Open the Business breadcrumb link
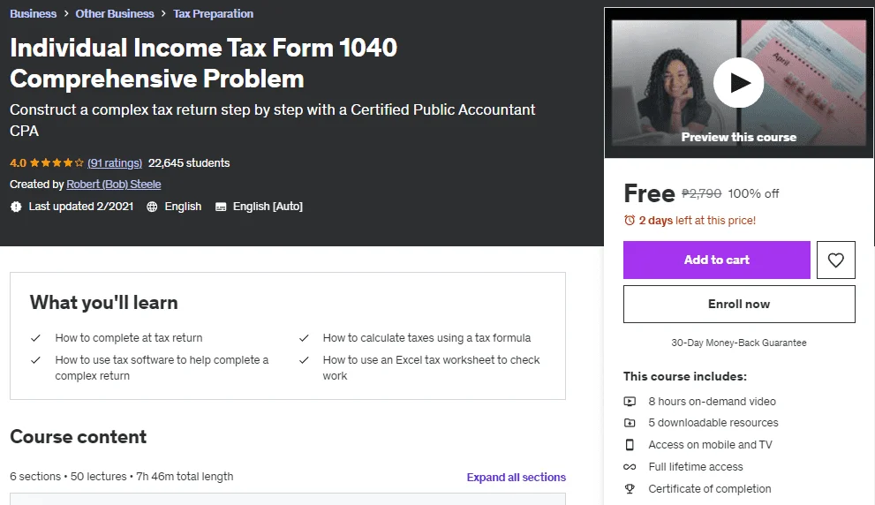 (33, 13)
